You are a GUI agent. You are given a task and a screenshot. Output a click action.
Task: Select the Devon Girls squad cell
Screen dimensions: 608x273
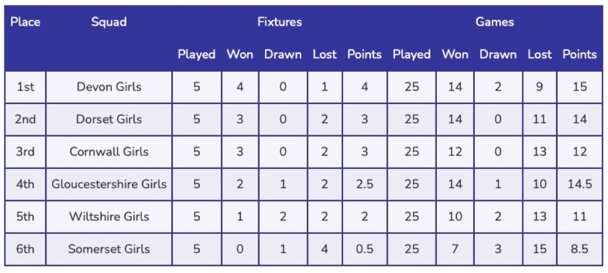point(109,87)
